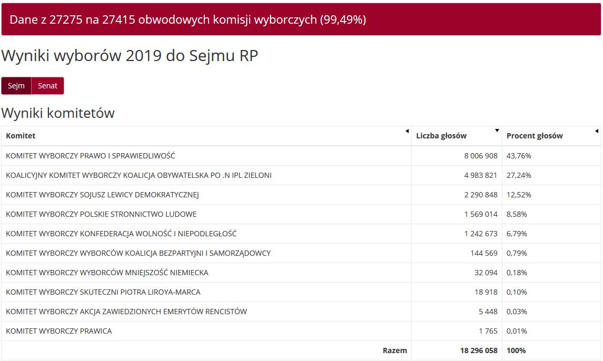
Task: Click the Prawo i Sprawiedliwość committee row
Action: tap(91, 156)
